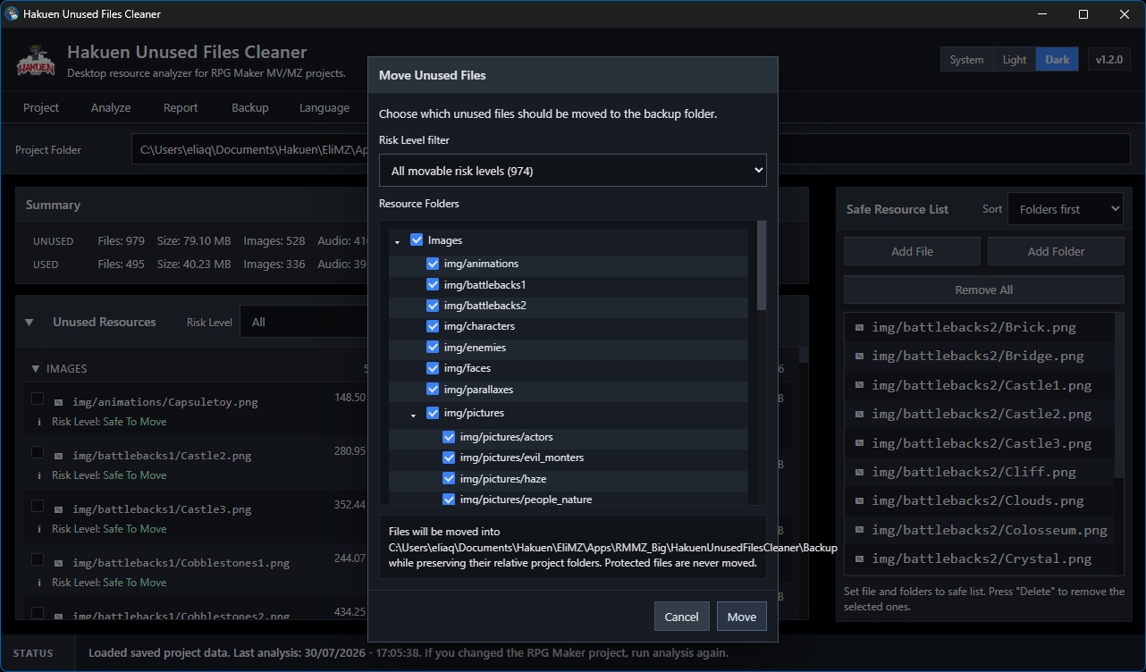
Task: Click the info icon under Cobblestones1.png
Action: point(38,583)
